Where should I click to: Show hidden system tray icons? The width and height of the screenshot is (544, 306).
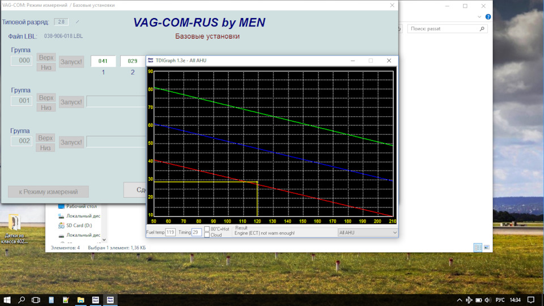pos(460,300)
